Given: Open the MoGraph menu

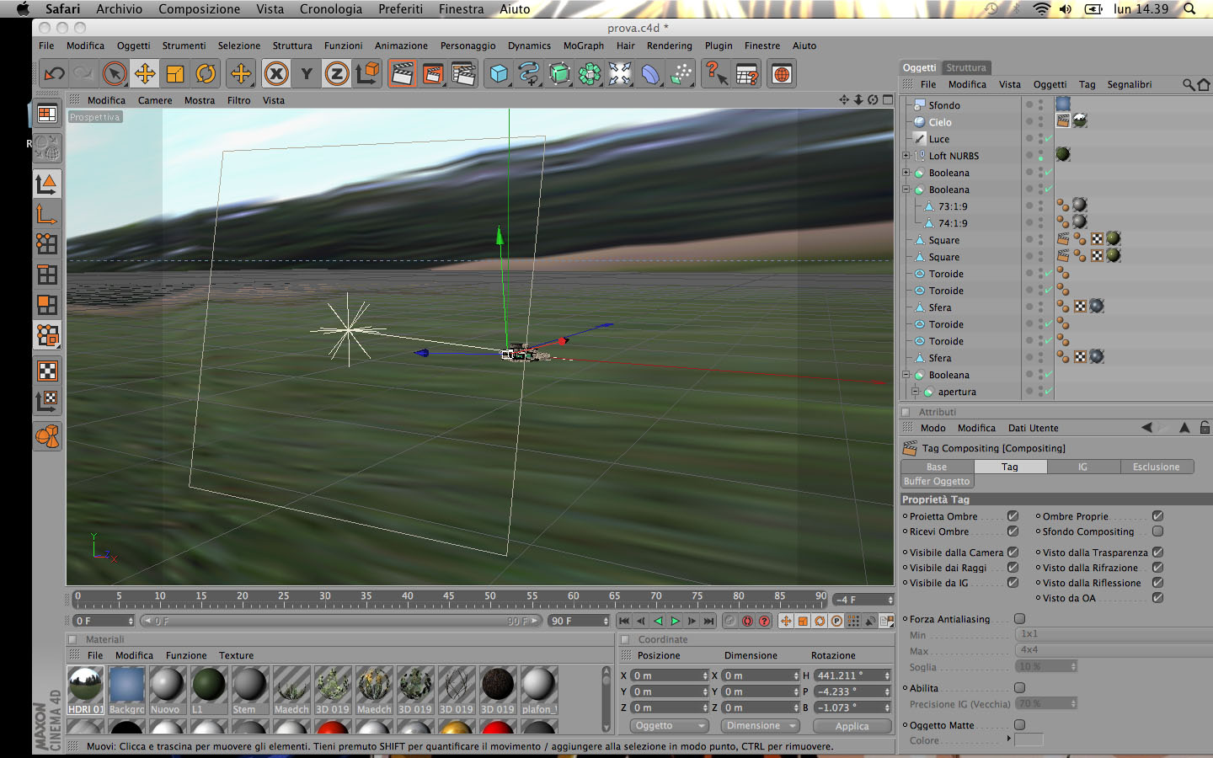Looking at the screenshot, I should point(584,45).
